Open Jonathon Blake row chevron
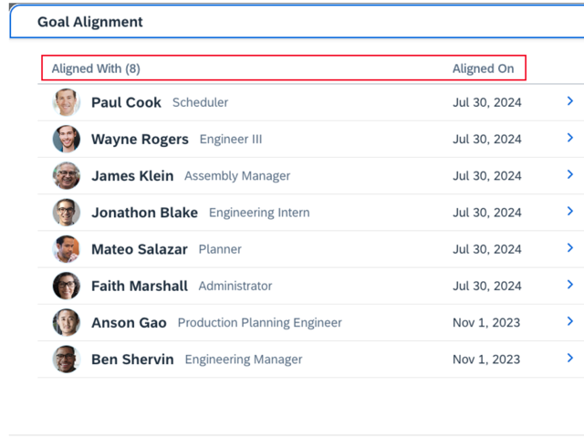Image resolution: width=584 pixels, height=438 pixels. tap(569, 212)
